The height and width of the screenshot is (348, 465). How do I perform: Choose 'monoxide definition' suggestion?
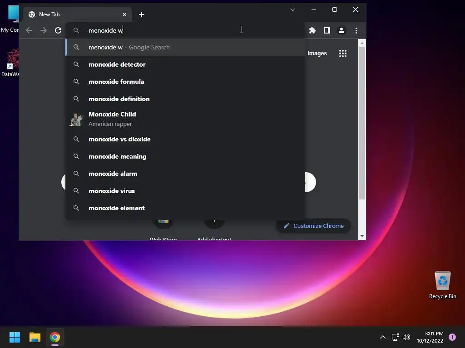click(185, 99)
